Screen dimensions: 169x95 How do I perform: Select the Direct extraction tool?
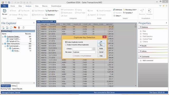(13, 11)
